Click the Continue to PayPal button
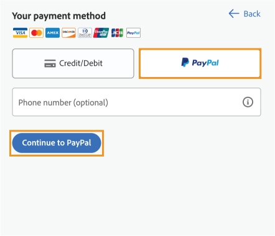The width and height of the screenshot is (275, 236). (57, 143)
